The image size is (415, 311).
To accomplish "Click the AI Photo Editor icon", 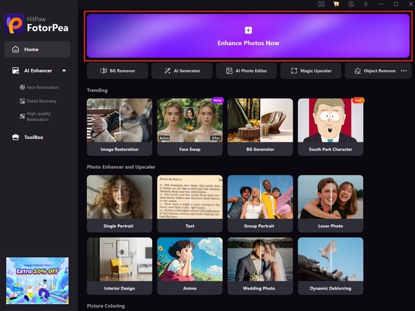I will [x=229, y=70].
